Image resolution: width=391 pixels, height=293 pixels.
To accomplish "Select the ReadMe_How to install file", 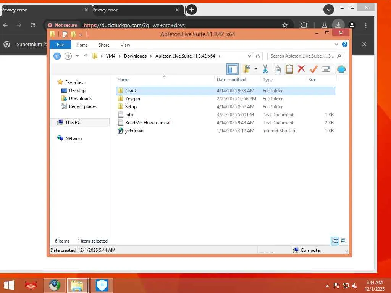I will [225, 122].
